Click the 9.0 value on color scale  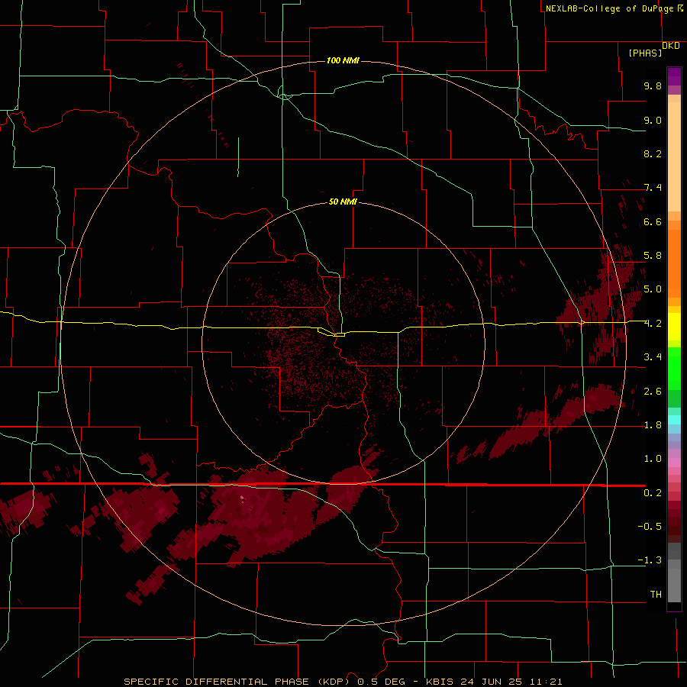653,120
